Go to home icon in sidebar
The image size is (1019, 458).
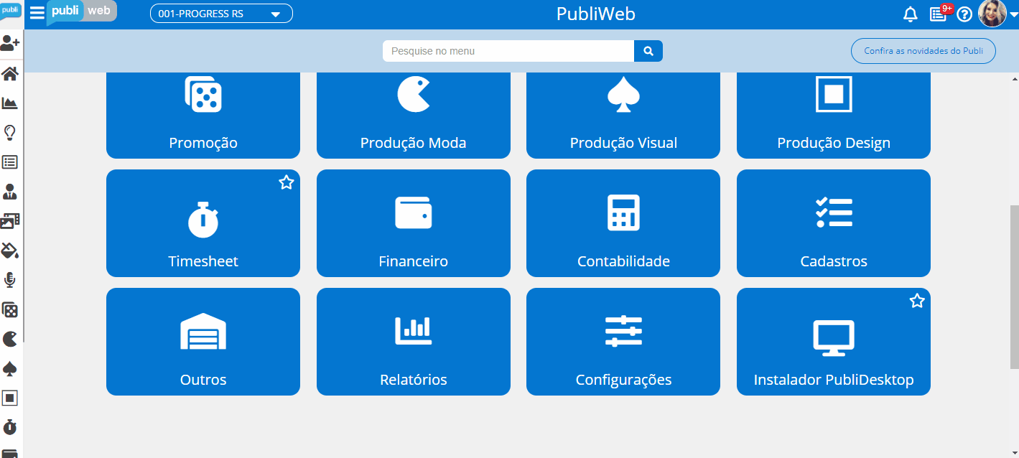coord(10,73)
